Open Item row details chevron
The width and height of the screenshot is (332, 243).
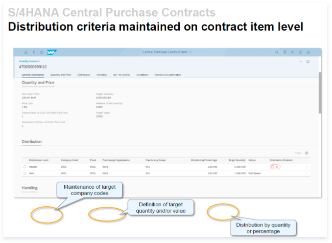tap(307, 173)
